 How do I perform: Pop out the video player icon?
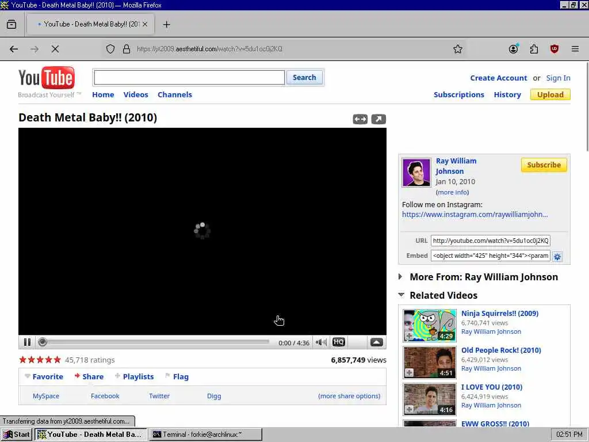click(378, 119)
